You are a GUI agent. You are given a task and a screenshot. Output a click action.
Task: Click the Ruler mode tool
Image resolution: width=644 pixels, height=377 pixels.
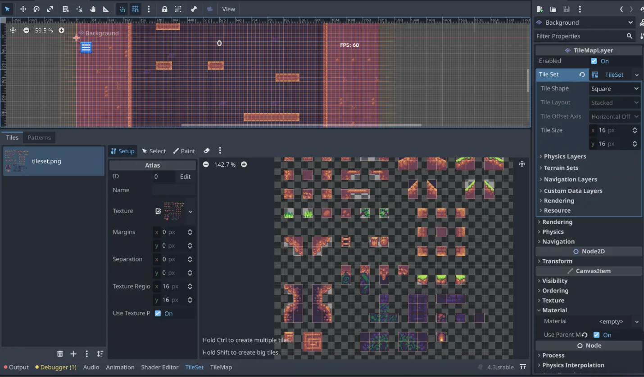pos(106,9)
